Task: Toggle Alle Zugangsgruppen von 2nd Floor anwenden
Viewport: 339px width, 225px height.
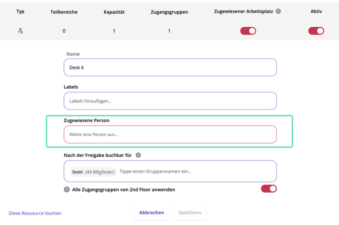Action: click(268, 189)
